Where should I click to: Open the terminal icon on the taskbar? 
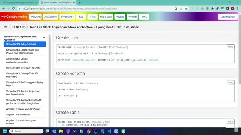pyautogui.click(x=75, y=131)
